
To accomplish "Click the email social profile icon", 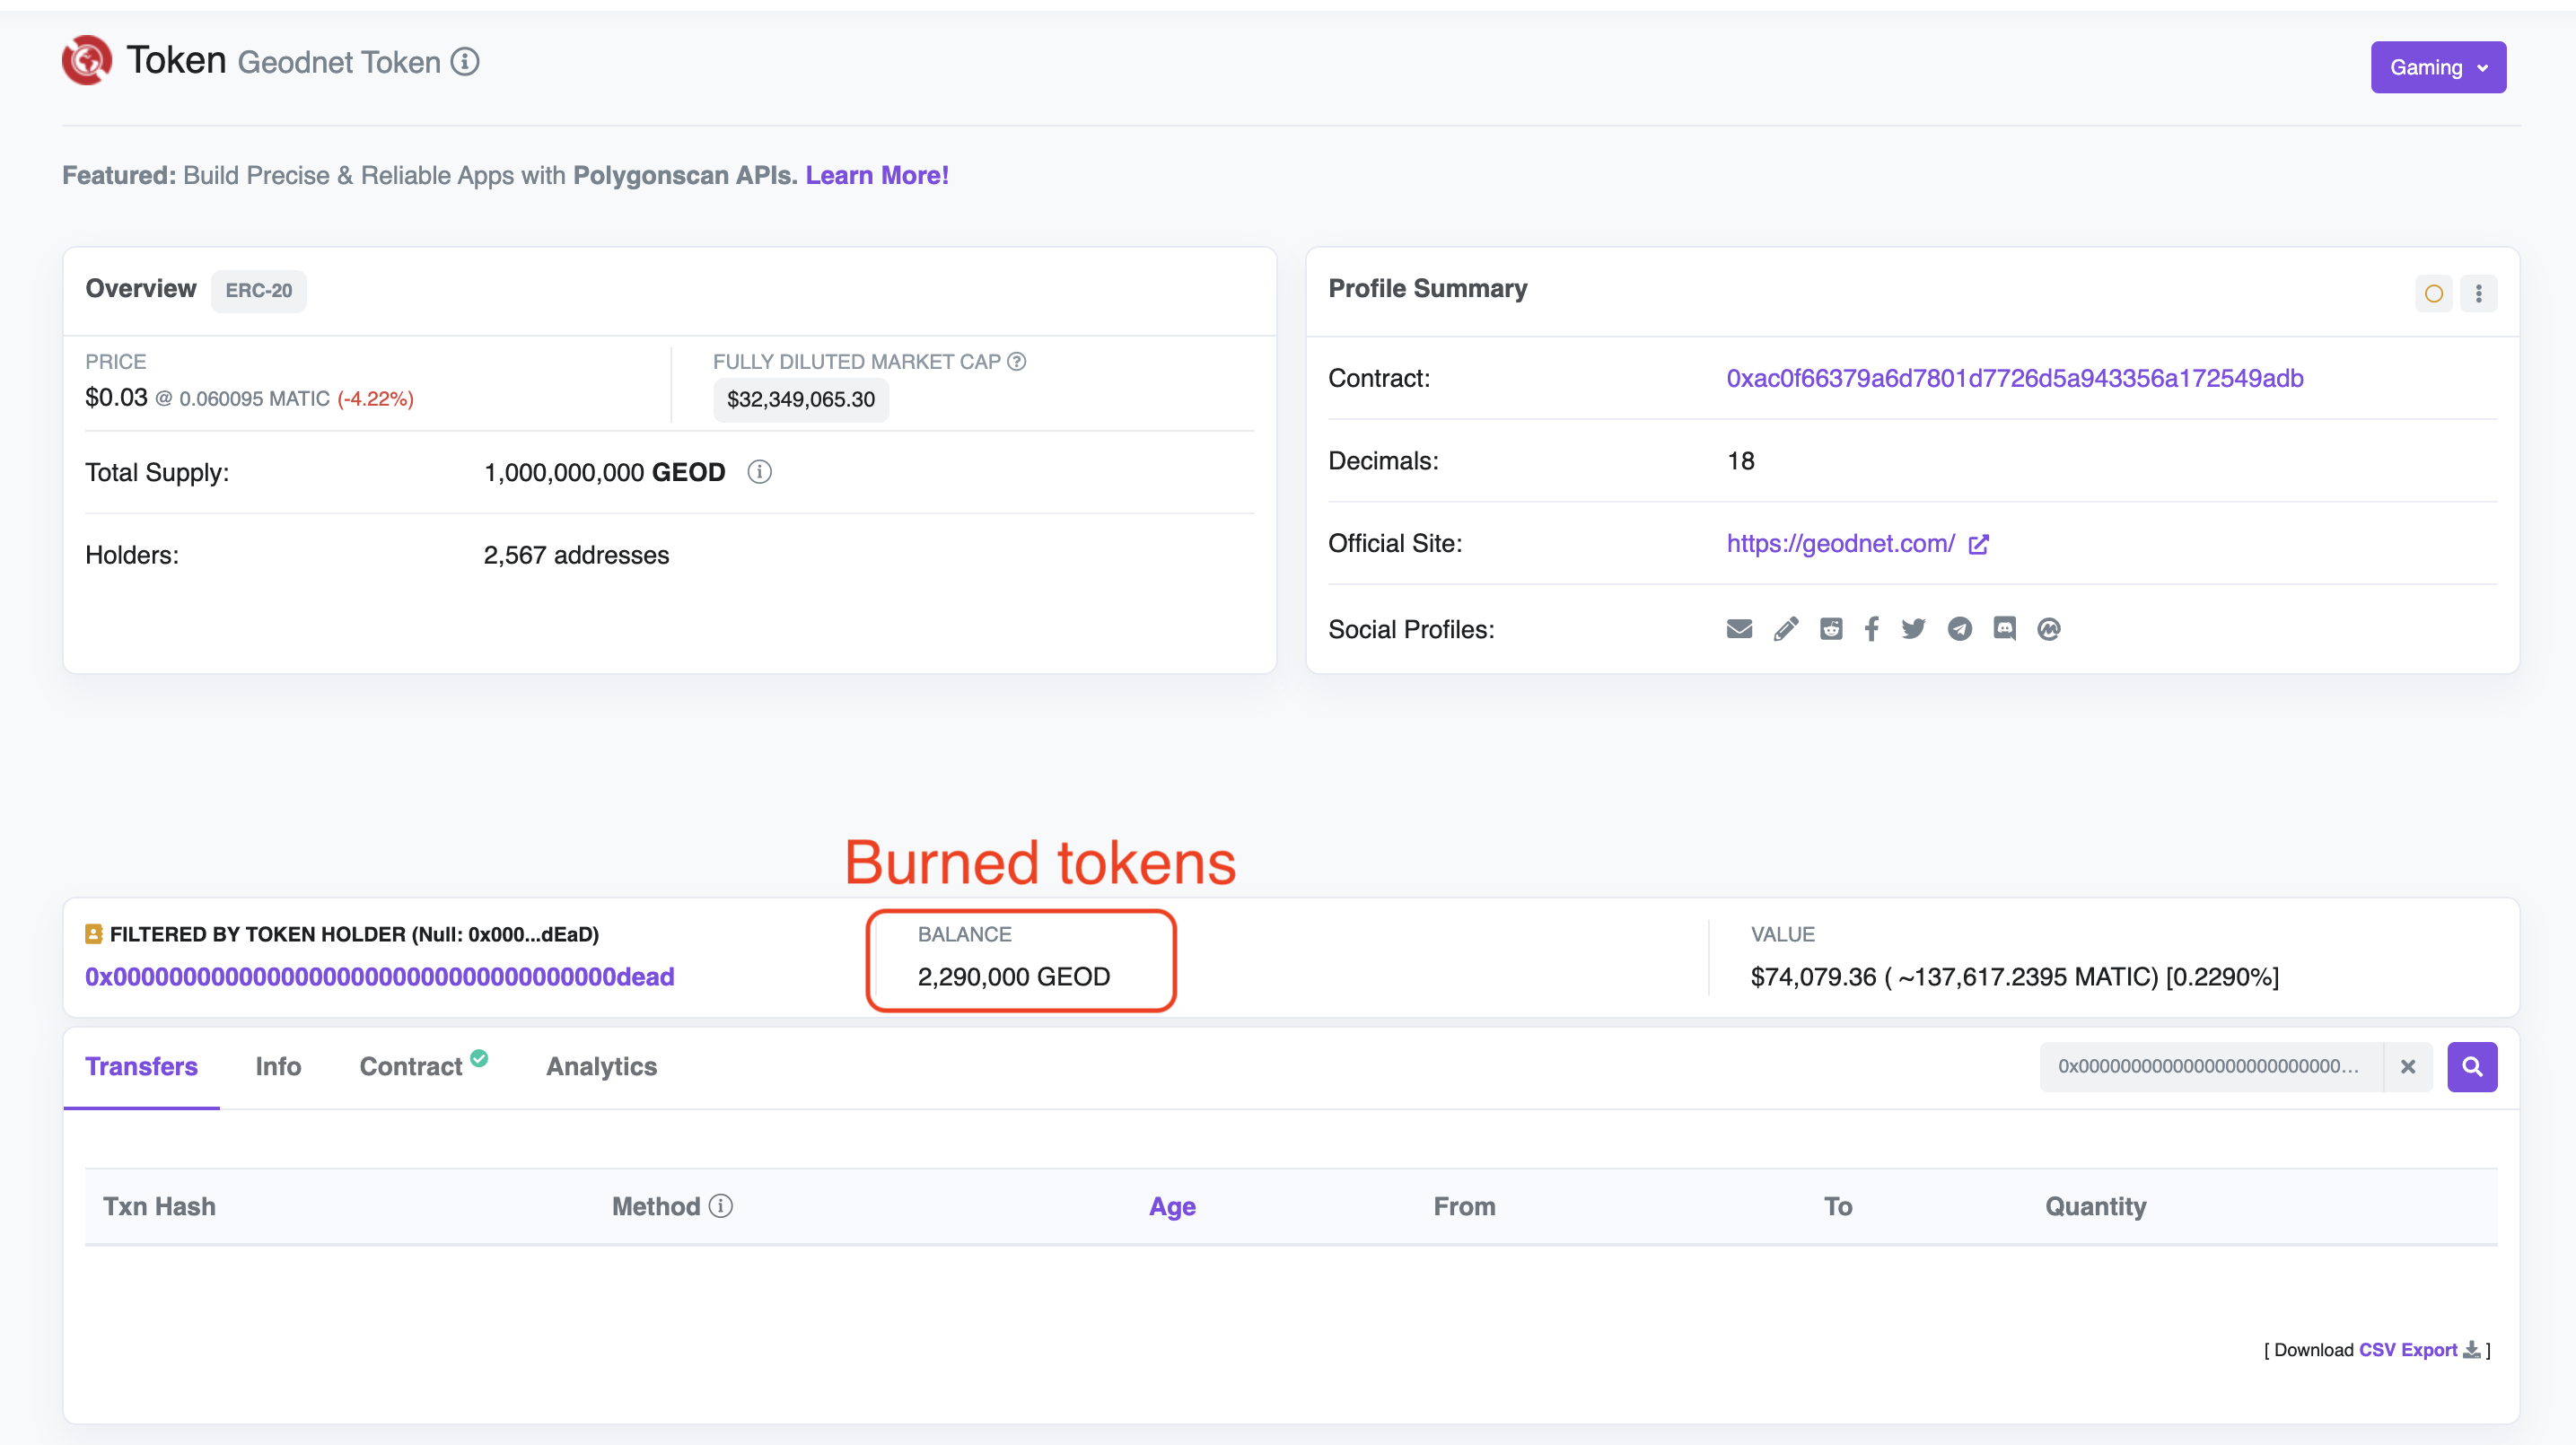I will 1739,628.
